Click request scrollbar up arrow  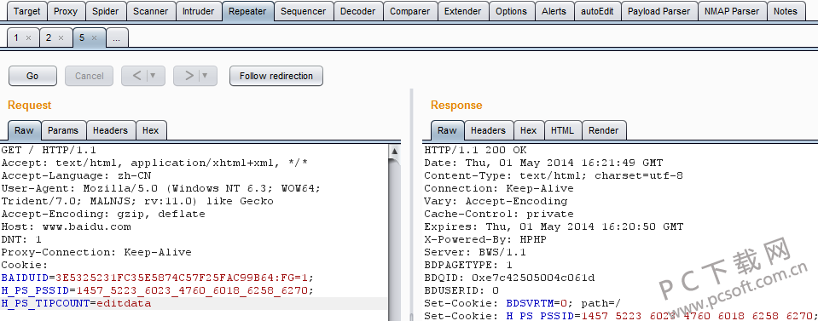coord(394,152)
